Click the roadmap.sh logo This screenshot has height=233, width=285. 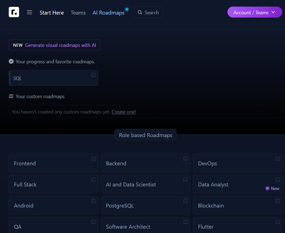click(x=14, y=12)
